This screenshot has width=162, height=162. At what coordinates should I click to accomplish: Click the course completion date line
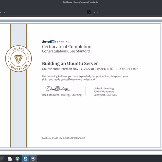tap(77, 69)
